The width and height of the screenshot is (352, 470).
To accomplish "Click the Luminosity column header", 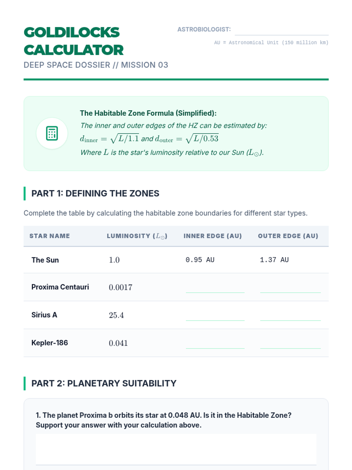I will pyautogui.click(x=137, y=236).
